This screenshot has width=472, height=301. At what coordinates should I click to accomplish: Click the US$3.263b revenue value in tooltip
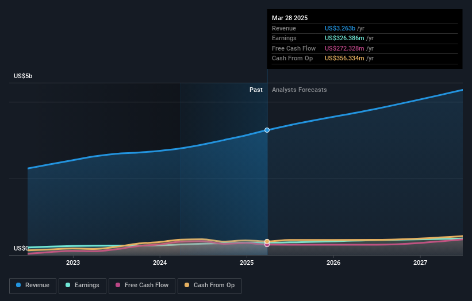click(340, 28)
